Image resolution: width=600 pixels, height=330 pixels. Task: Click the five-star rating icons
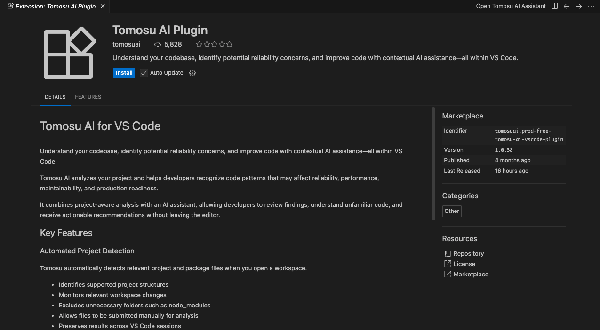(214, 44)
